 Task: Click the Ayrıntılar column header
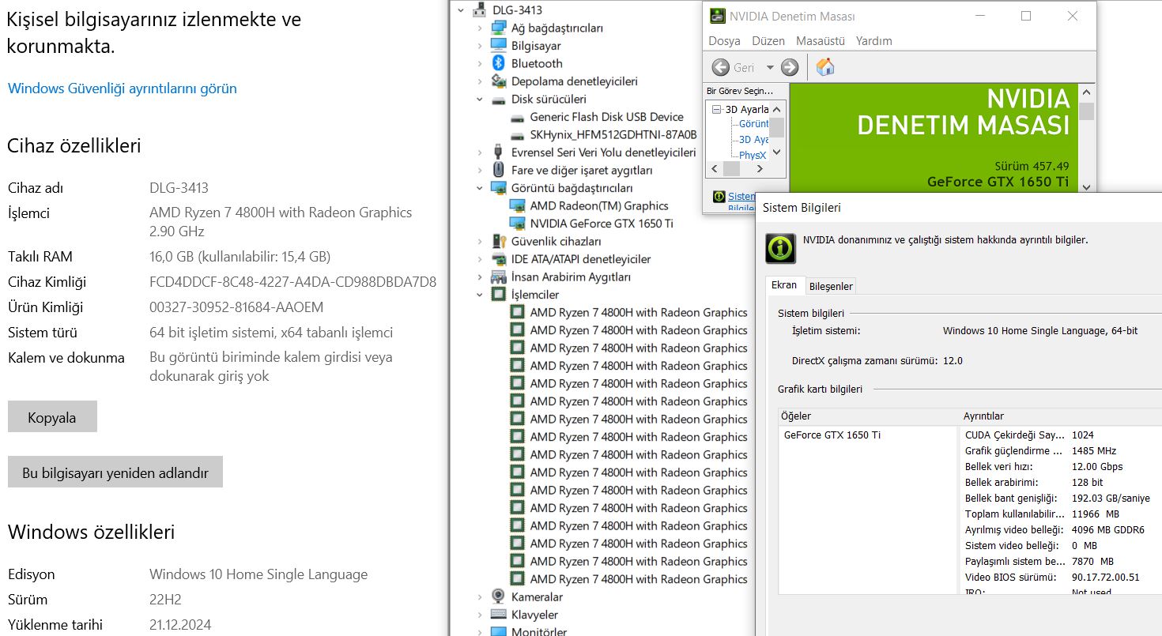(x=1060, y=416)
